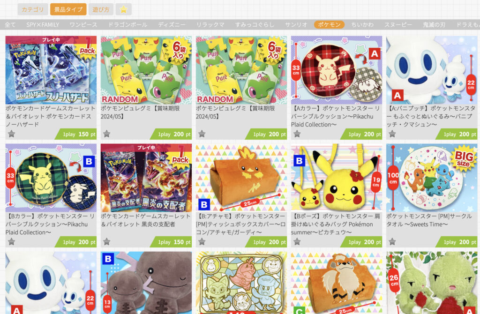Viewport: 480px width, 314px height.
Task: Favorite the スノーハザード card pack with star
Action: pyautogui.click(x=11, y=134)
